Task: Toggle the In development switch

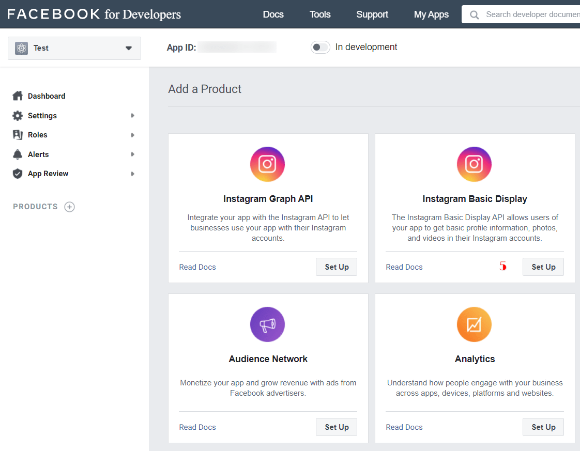Action: click(x=320, y=48)
